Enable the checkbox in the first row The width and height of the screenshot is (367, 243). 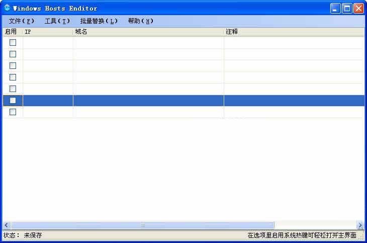coord(13,43)
